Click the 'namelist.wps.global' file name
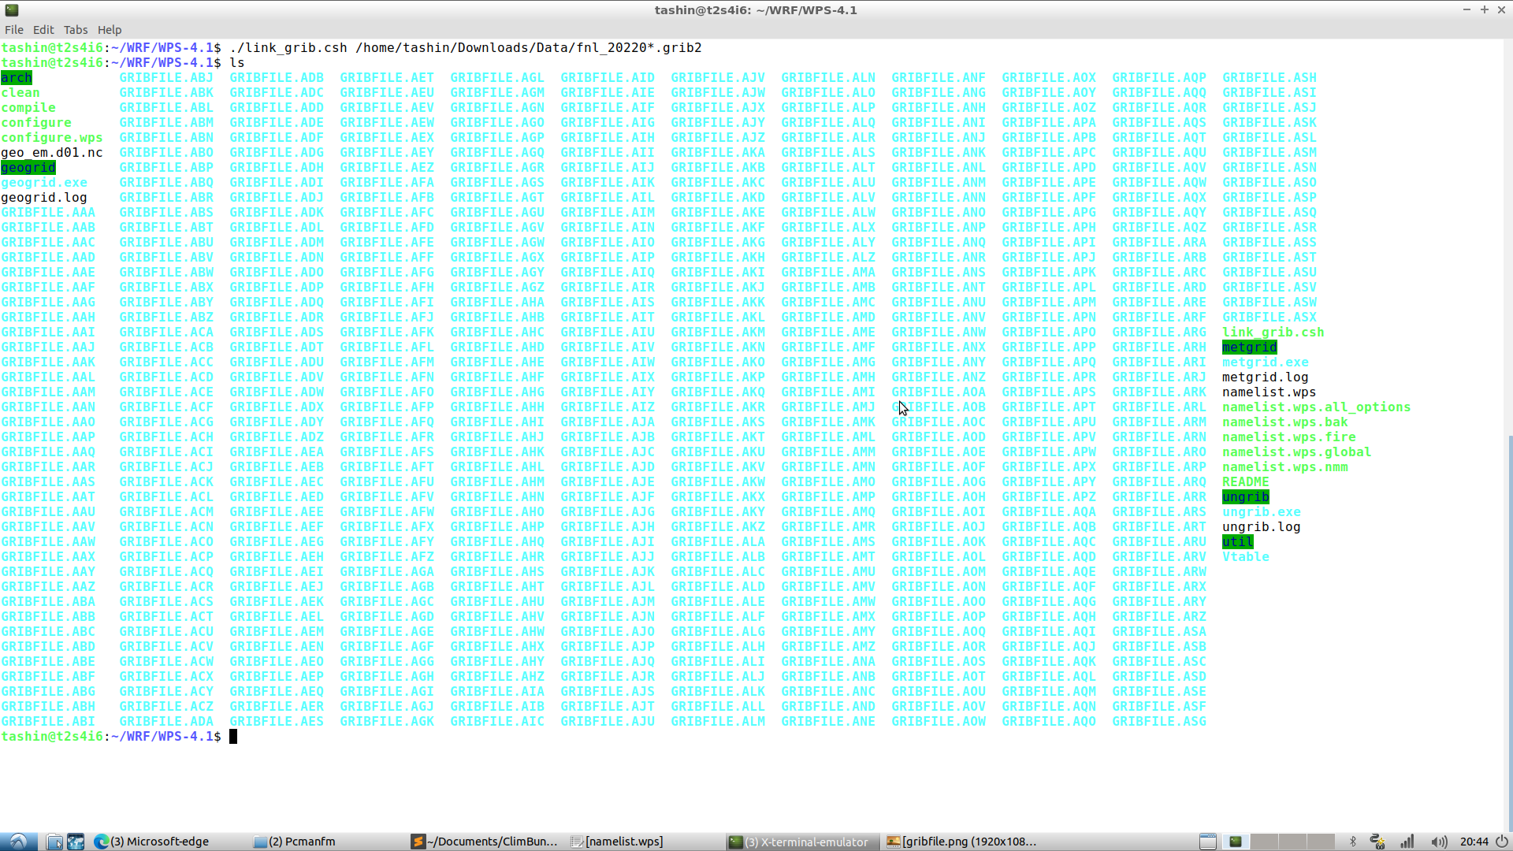The width and height of the screenshot is (1513, 851). pyautogui.click(x=1297, y=452)
